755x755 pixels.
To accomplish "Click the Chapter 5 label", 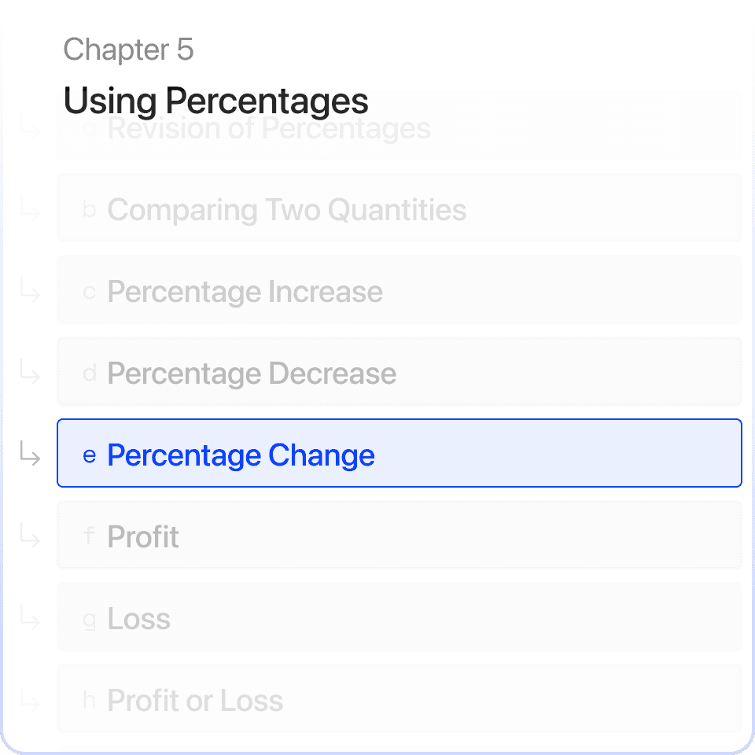I will 128,50.
